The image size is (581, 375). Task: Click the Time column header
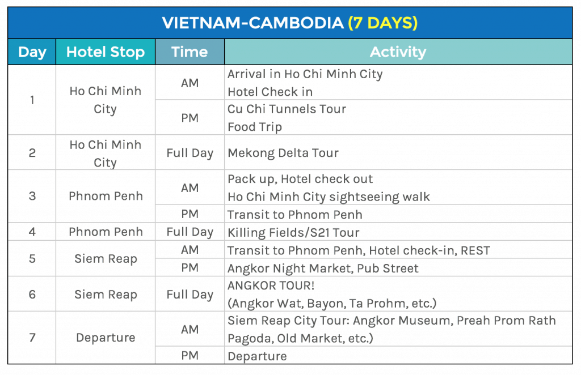tap(190, 53)
